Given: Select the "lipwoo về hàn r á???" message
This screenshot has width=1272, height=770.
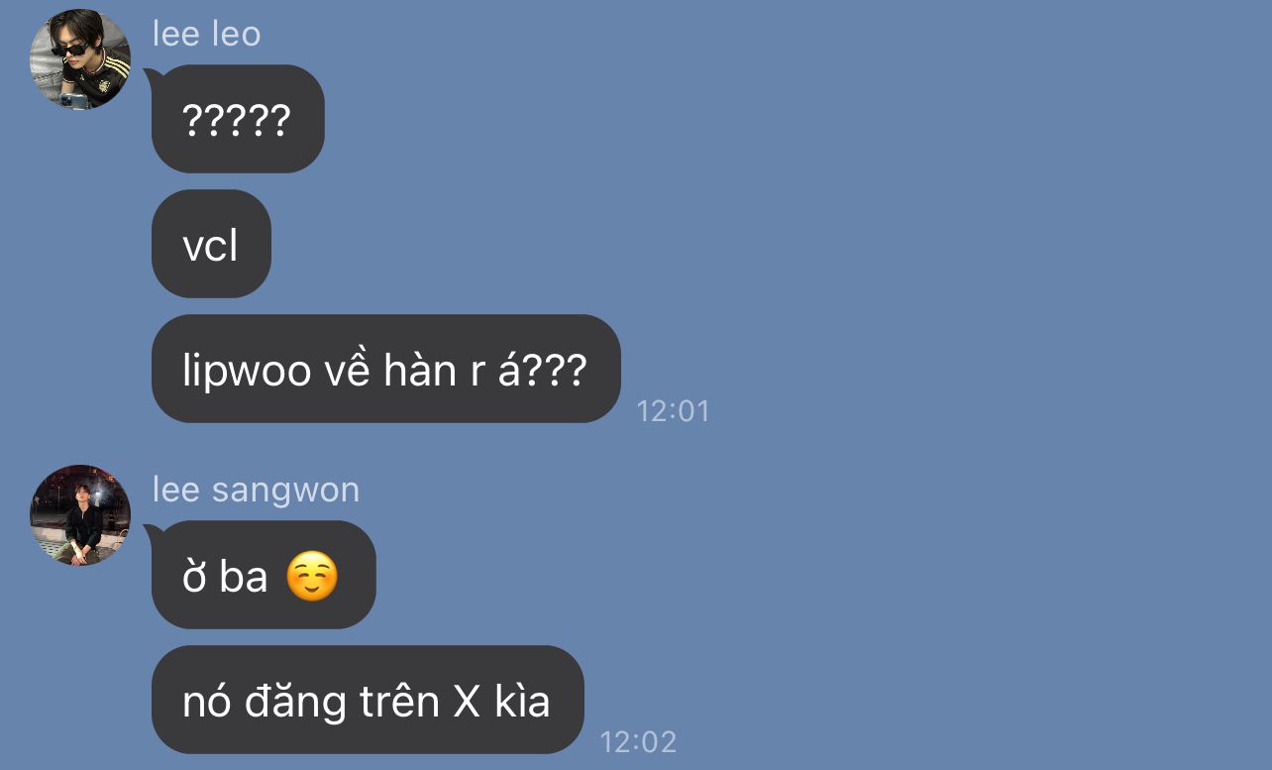Looking at the screenshot, I should (x=386, y=369).
